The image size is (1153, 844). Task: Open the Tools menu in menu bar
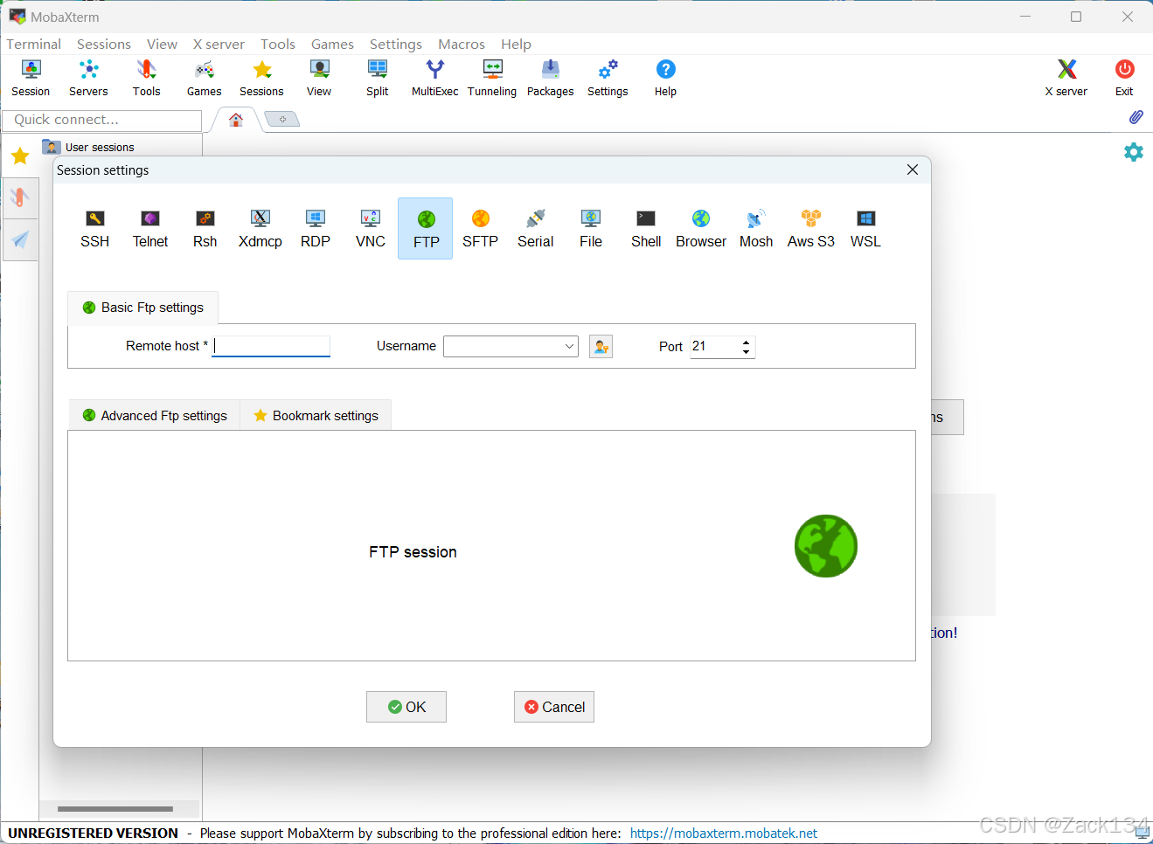(278, 44)
